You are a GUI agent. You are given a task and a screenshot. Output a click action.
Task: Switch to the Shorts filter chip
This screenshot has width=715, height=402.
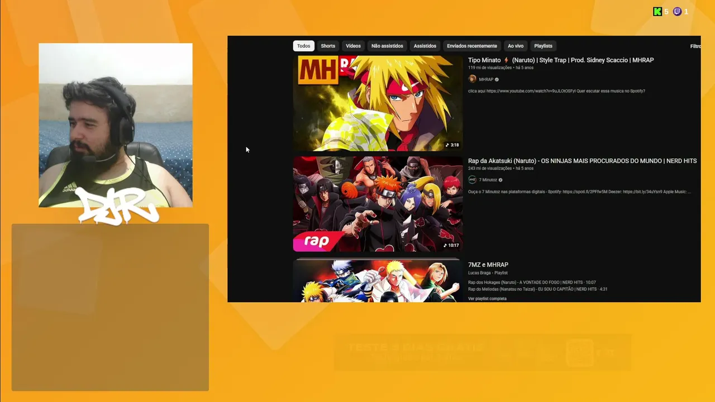[x=328, y=46]
